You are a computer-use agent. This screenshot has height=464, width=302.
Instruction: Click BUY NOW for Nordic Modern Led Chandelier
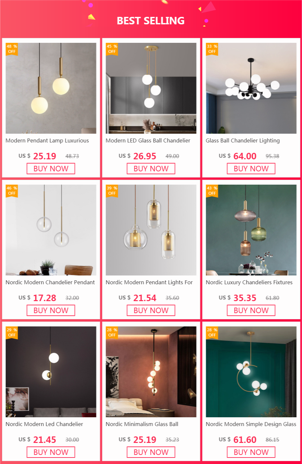coord(51,452)
